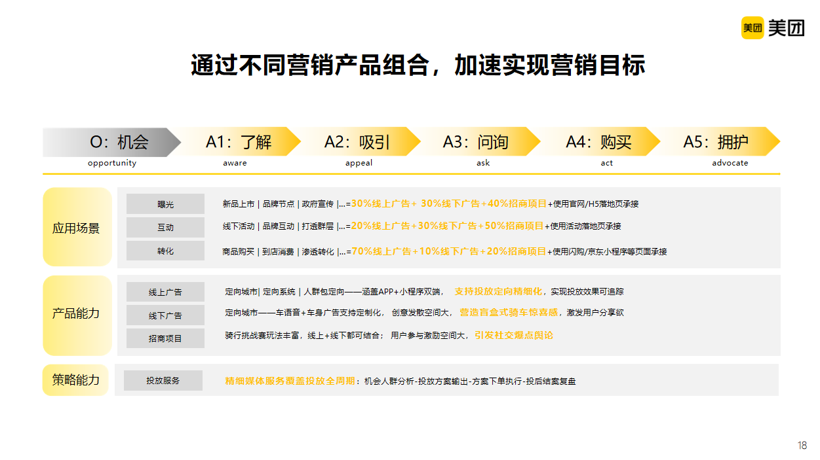Select the gray 互动 label box
The image size is (820, 460).
165,227
